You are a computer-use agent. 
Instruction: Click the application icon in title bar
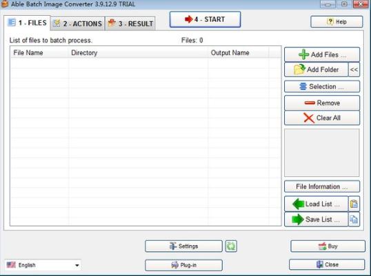[5, 4]
